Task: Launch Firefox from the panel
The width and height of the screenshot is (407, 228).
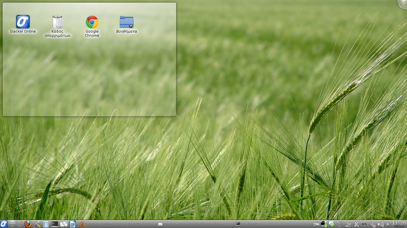Action: coord(28,224)
